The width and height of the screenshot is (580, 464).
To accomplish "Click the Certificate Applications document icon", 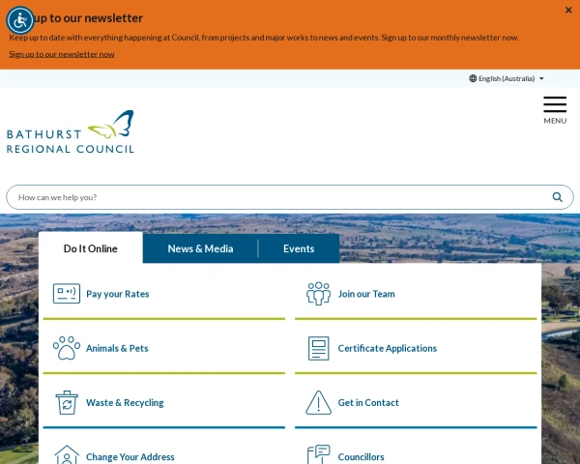I will (318, 348).
